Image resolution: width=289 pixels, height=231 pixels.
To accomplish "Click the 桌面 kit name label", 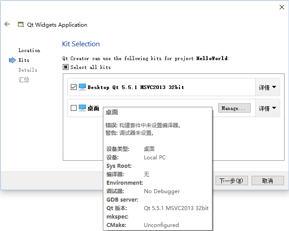I will 93,108.
